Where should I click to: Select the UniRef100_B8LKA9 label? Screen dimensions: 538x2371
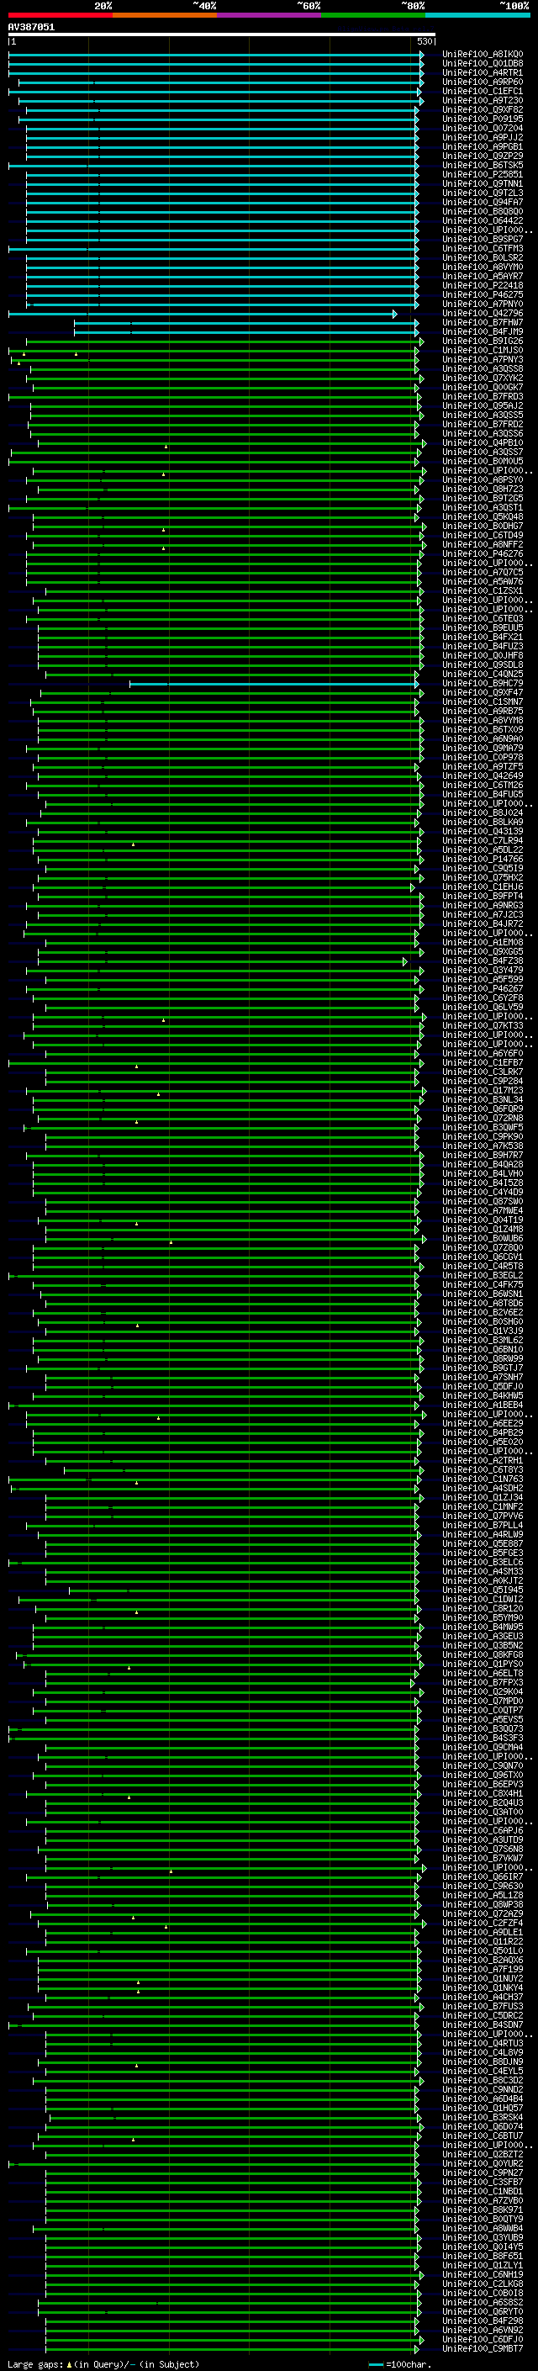point(483,823)
